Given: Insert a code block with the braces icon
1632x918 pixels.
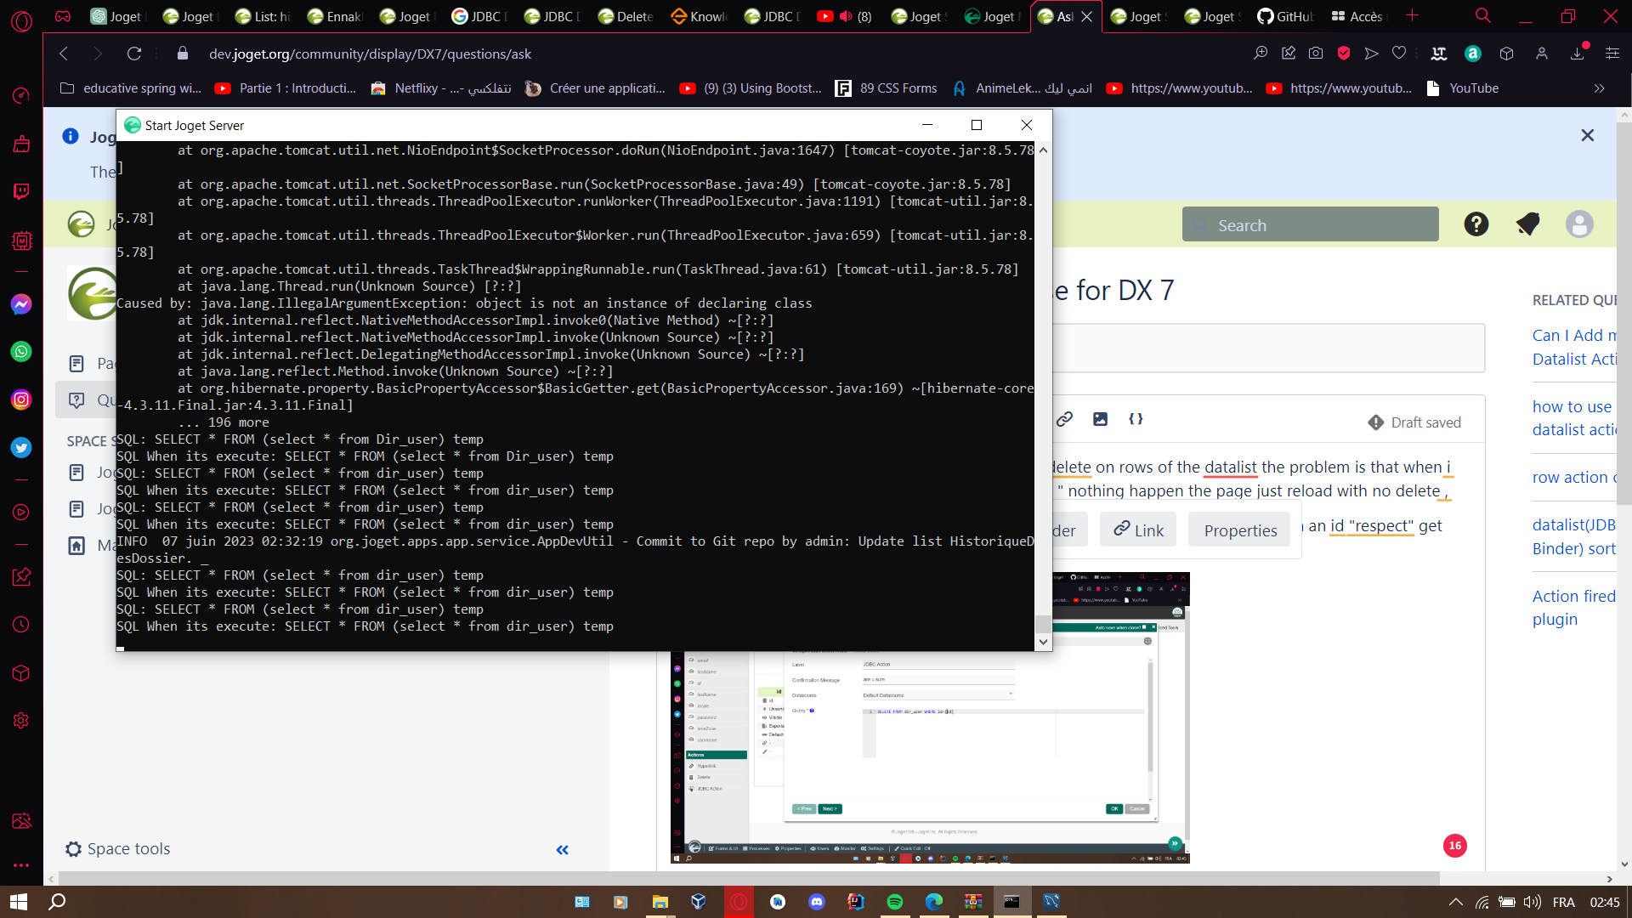Looking at the screenshot, I should coord(1136,419).
